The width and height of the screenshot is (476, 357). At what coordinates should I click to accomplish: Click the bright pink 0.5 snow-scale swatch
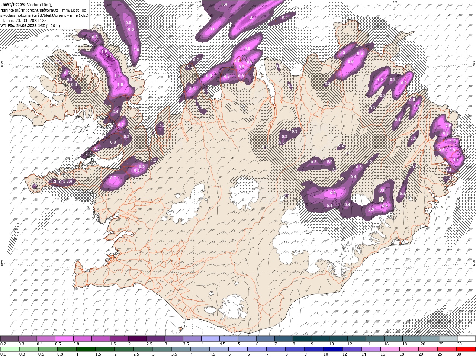coord(64,339)
